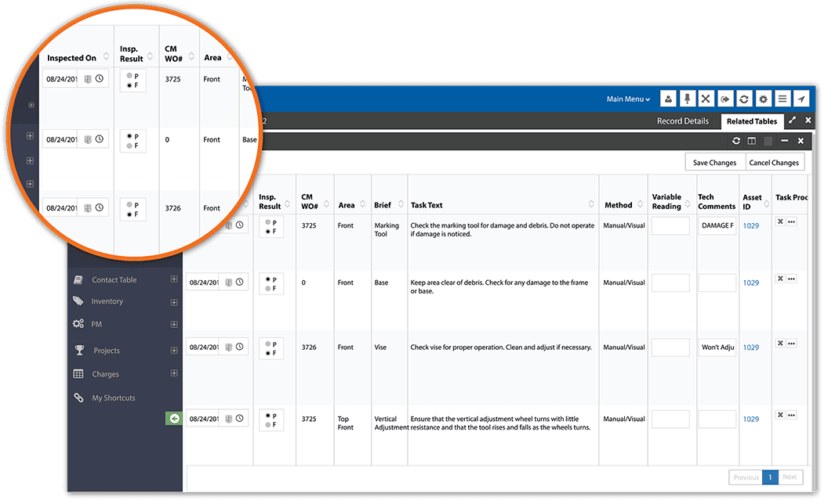Sort table by Area column arrows

coord(363,204)
